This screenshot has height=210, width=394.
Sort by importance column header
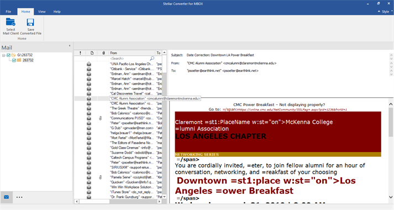(x=80, y=53)
